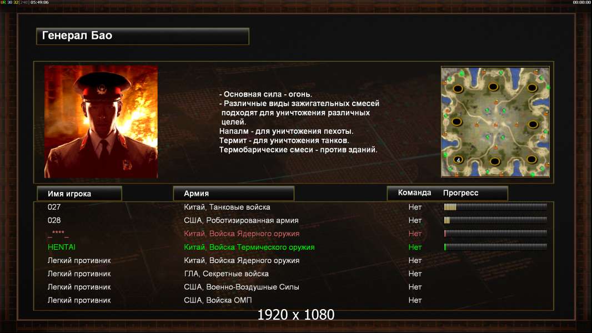The height and width of the screenshot is (333, 592).
Task: Click the General Bao portrait image
Action: tap(101, 122)
